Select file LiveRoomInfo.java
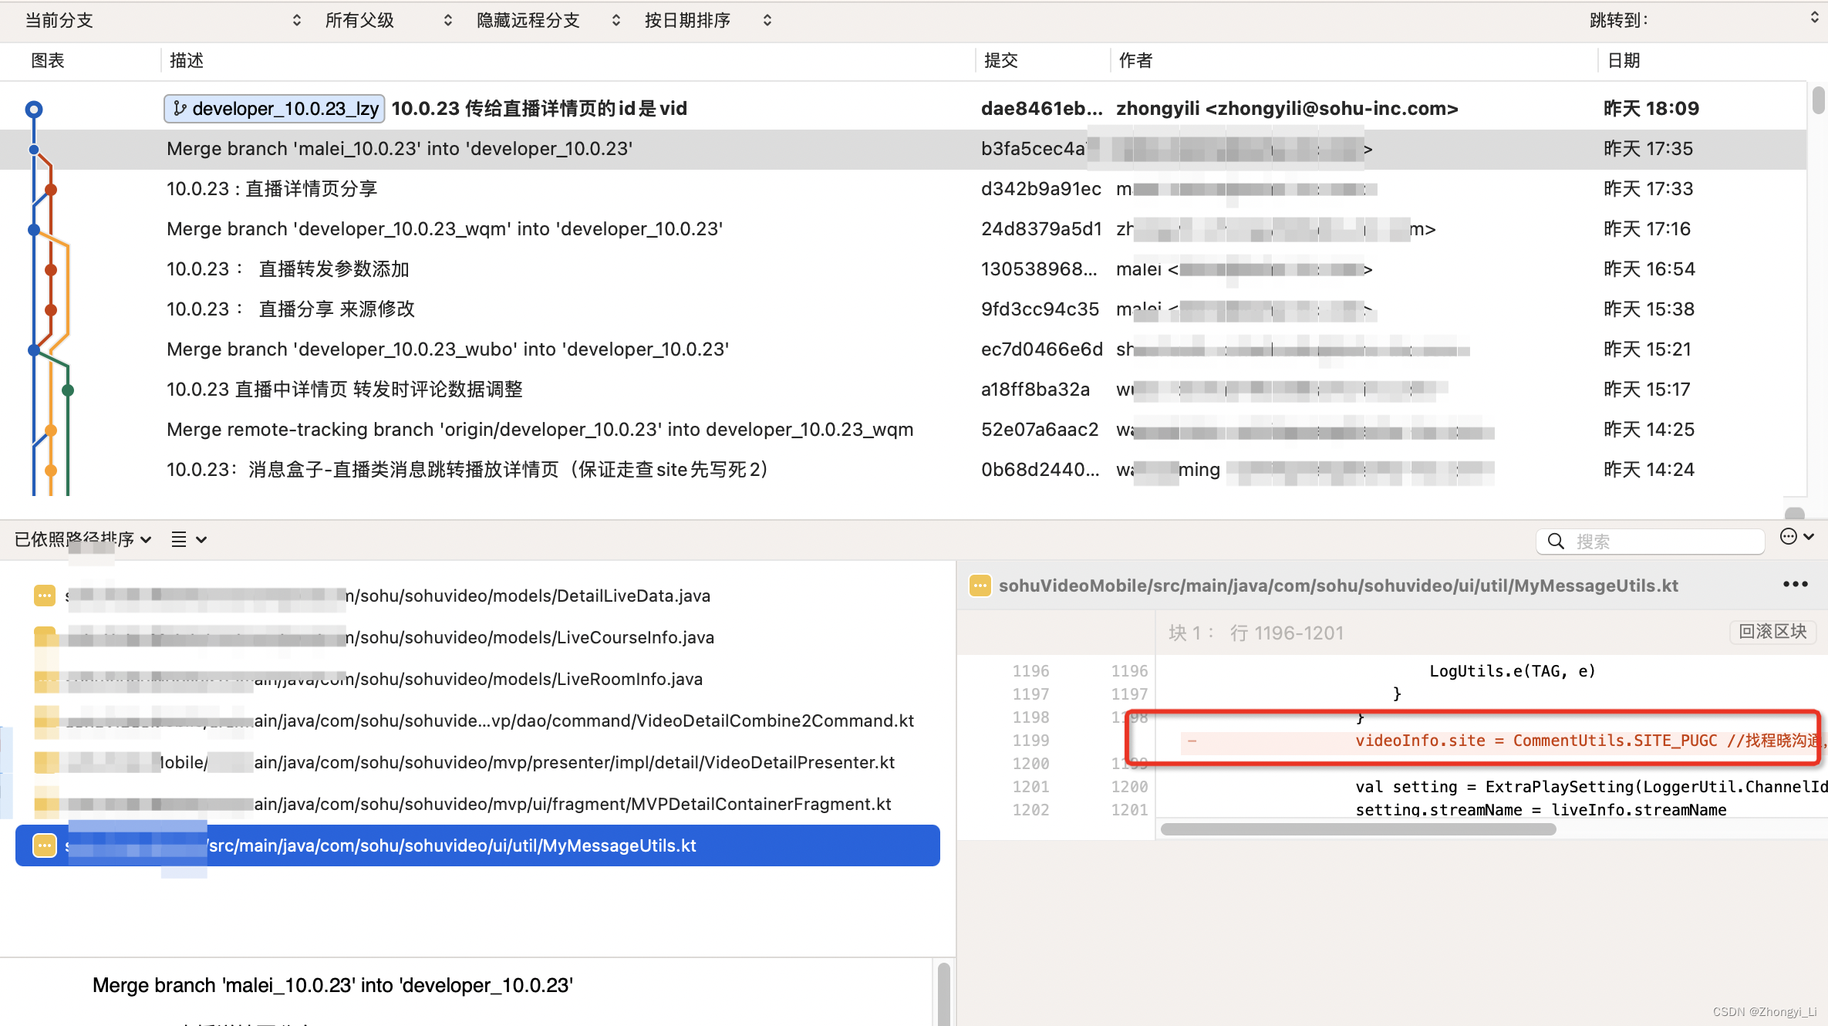The height and width of the screenshot is (1026, 1828). [477, 679]
